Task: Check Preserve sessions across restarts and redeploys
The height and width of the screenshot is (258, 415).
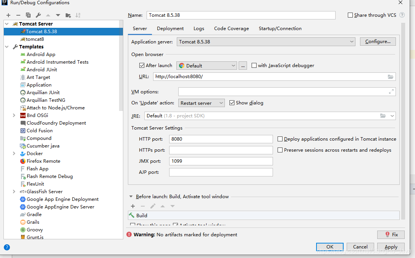Action: [x=280, y=150]
